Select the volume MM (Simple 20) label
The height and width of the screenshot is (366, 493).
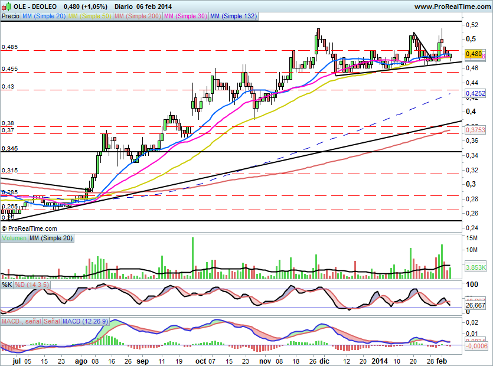click(52, 237)
